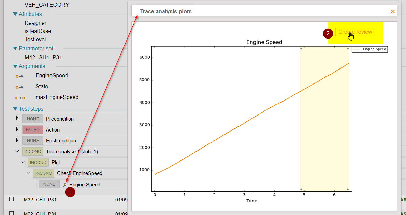The width and height of the screenshot is (406, 215).
Task: Open the Engine Speed plot icon
Action: pos(65,185)
